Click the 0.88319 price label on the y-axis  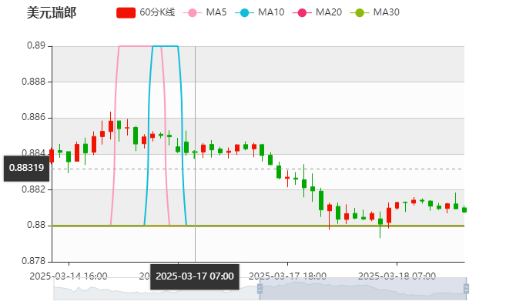point(26,167)
